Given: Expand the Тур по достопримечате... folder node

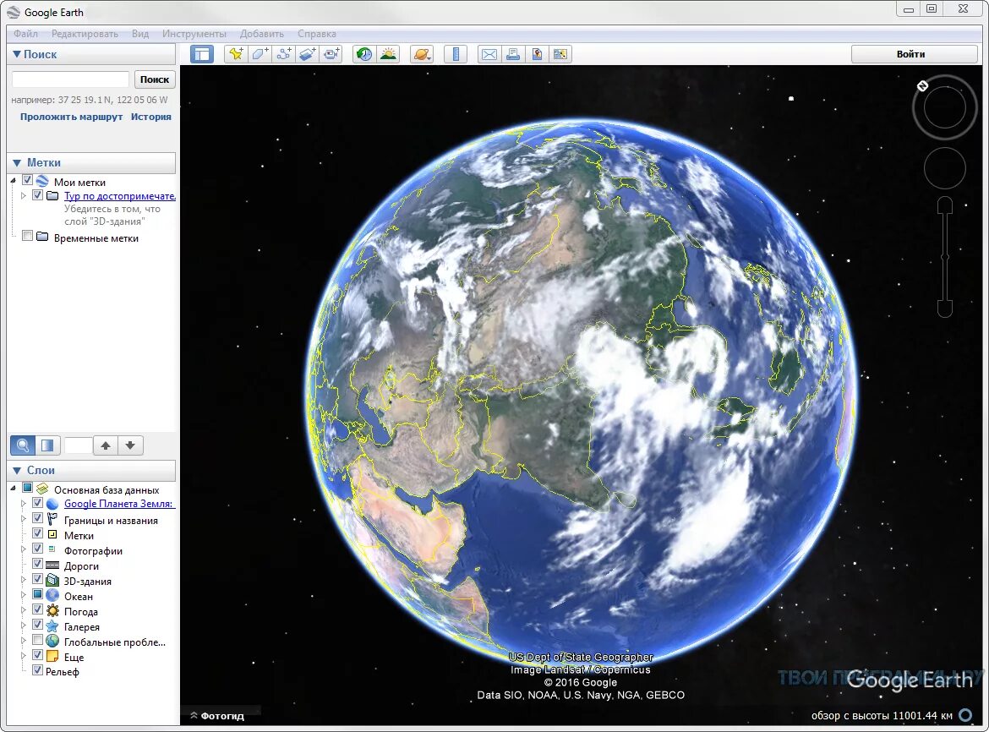Looking at the screenshot, I should (x=24, y=195).
